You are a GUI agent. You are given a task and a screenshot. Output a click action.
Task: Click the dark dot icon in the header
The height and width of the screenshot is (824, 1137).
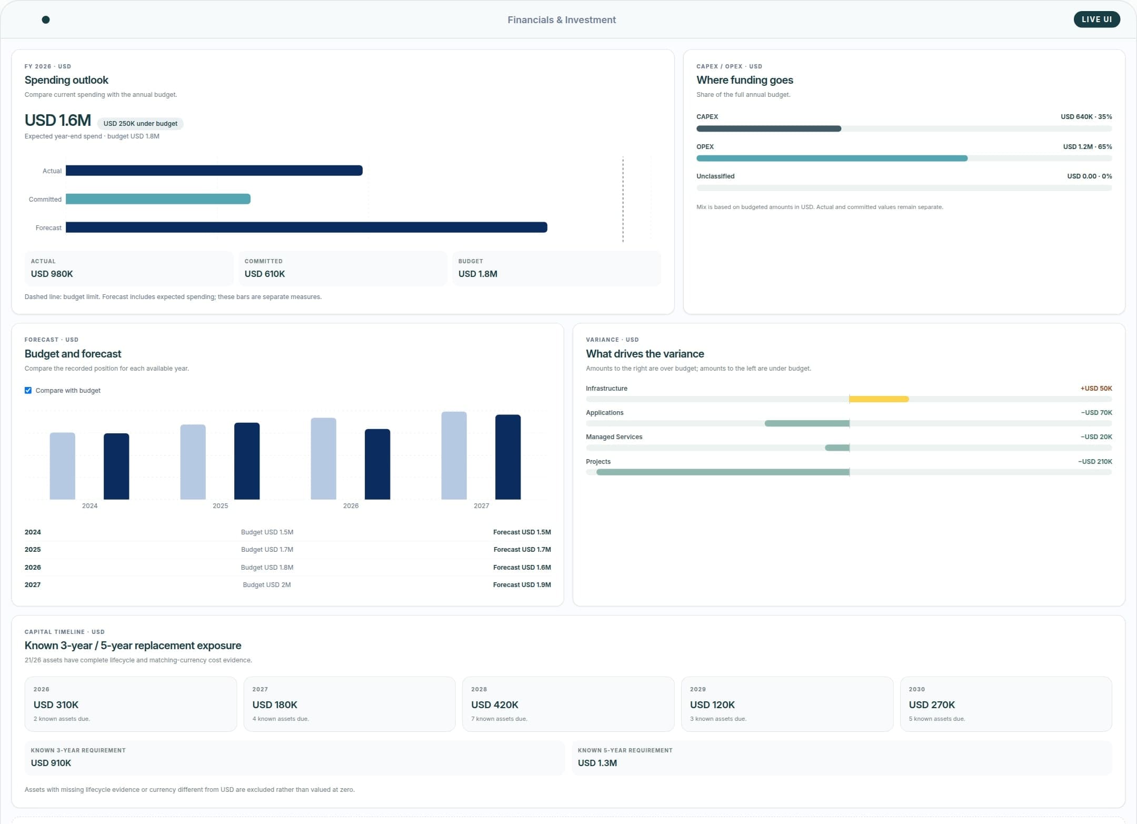point(46,20)
